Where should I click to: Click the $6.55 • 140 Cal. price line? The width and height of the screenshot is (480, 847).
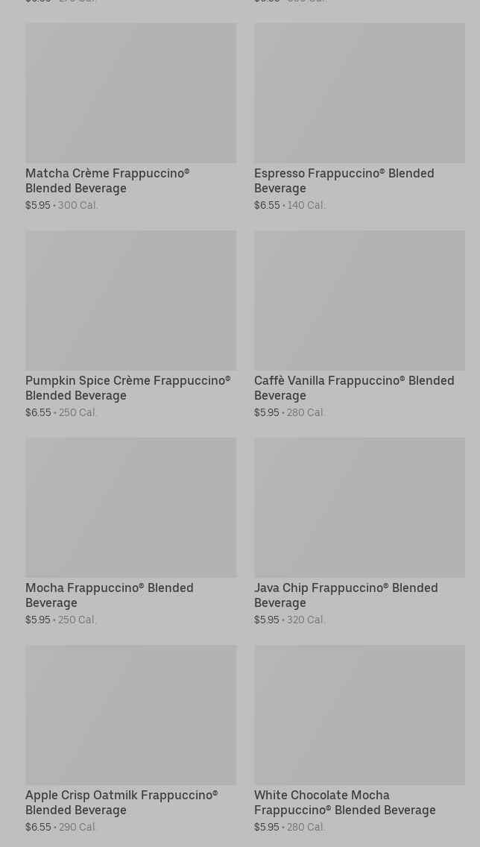coord(290,205)
